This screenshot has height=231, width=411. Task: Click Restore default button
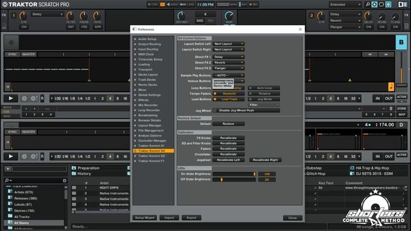pos(229,124)
